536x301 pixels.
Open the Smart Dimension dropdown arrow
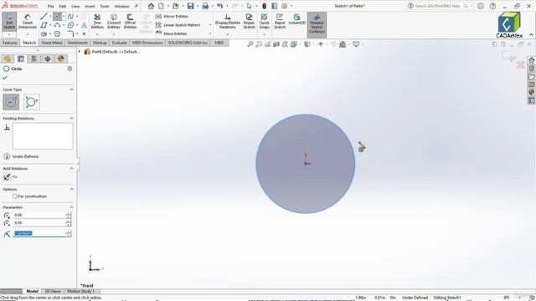click(x=28, y=34)
